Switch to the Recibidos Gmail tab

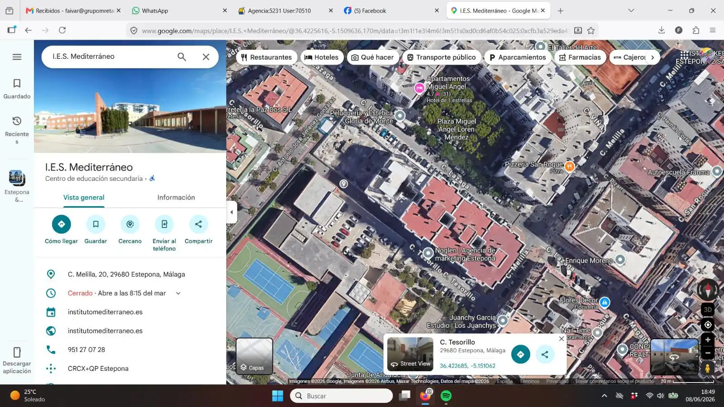[73, 10]
